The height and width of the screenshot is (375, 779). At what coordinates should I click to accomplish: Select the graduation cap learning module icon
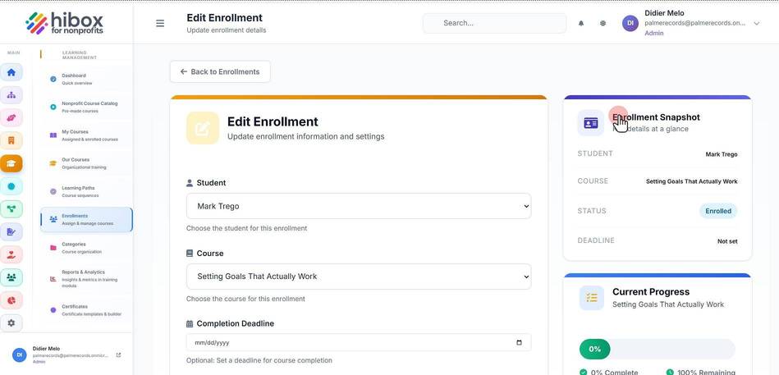click(x=11, y=163)
